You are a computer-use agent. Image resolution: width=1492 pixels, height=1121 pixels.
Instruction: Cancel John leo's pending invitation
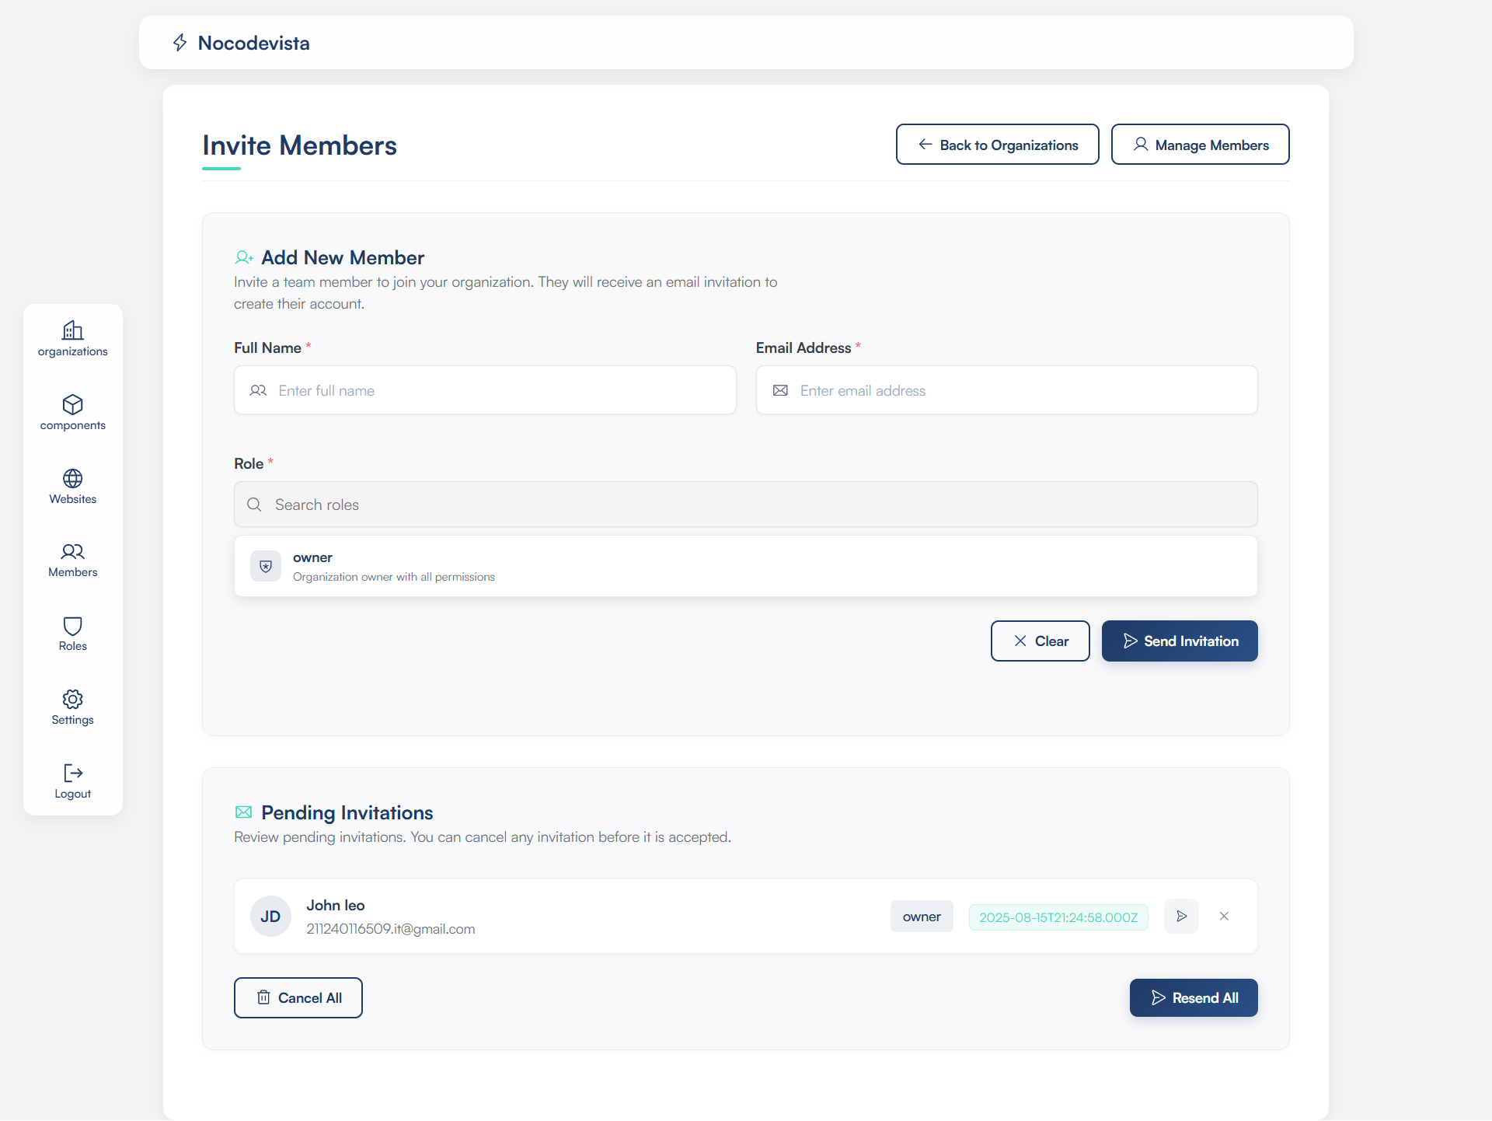point(1224,917)
